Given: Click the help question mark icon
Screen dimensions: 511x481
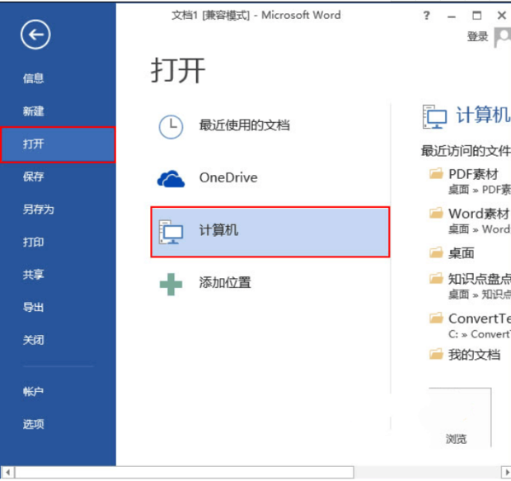Looking at the screenshot, I should coord(426,16).
